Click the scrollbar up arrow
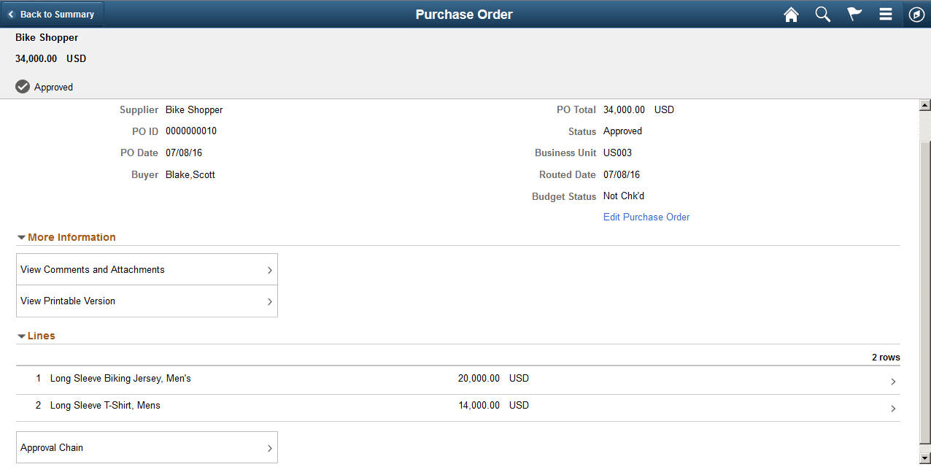The height and width of the screenshot is (467, 931). pos(924,104)
